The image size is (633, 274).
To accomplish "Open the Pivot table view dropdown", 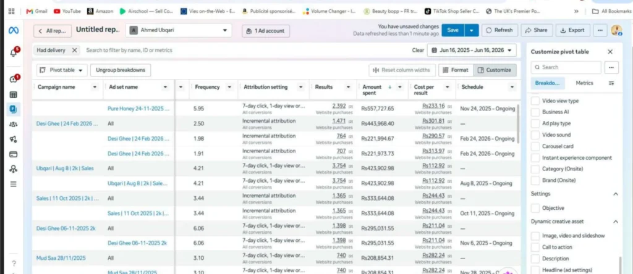I will pyautogui.click(x=62, y=70).
